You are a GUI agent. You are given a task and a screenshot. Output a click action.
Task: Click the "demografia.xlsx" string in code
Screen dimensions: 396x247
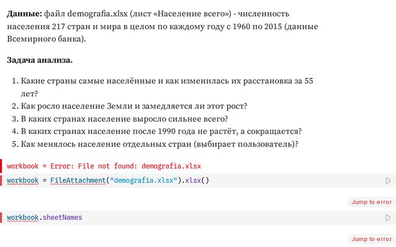pos(144,180)
